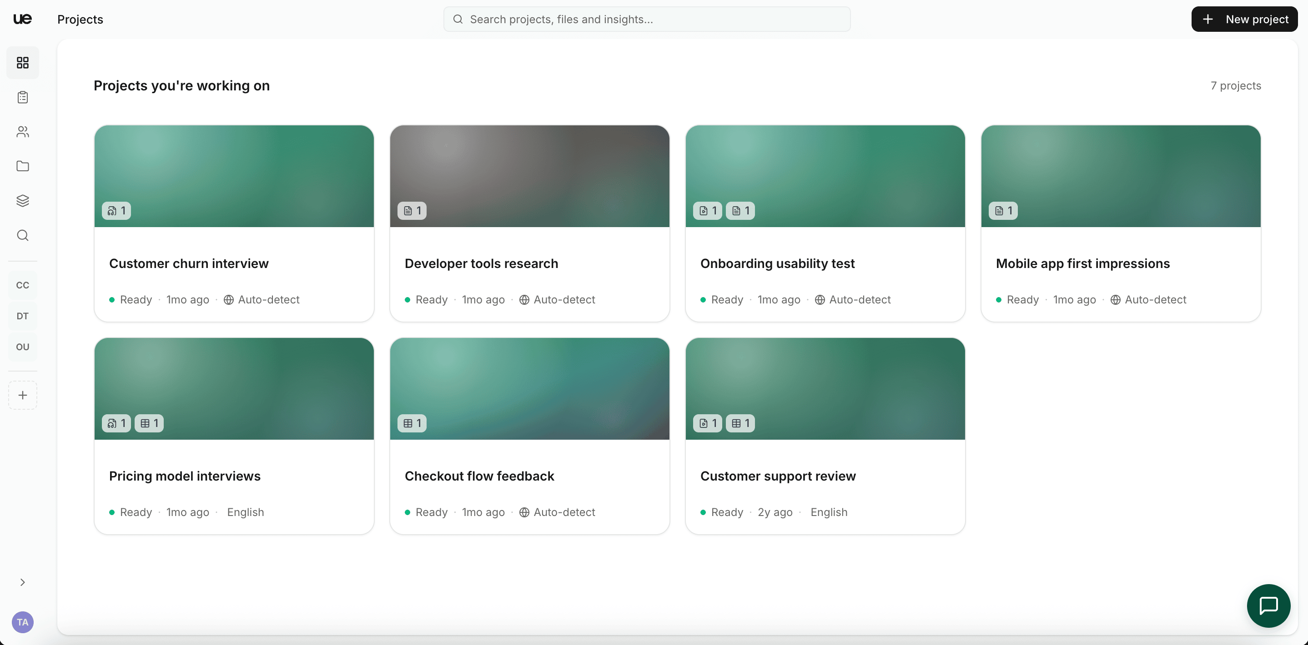Expand the sidebar with the chevron arrow
The width and height of the screenshot is (1308, 645).
(x=22, y=582)
